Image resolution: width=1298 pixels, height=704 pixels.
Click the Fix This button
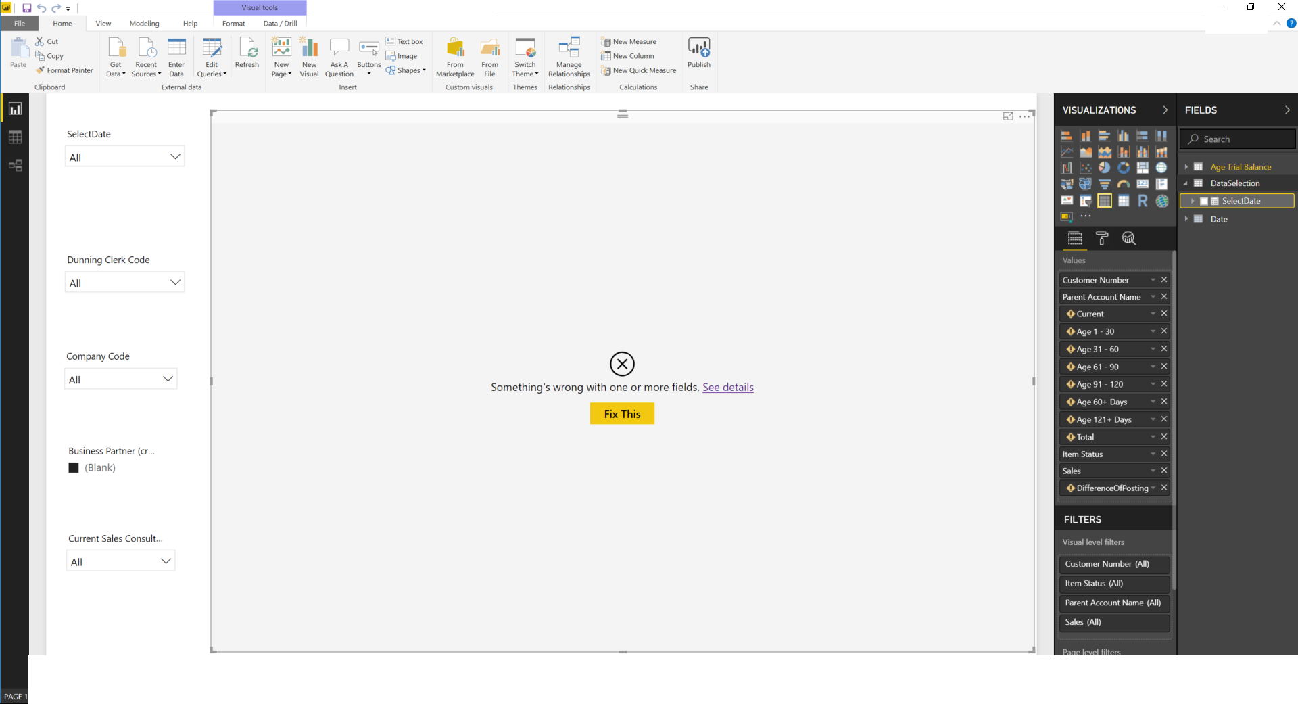(622, 414)
